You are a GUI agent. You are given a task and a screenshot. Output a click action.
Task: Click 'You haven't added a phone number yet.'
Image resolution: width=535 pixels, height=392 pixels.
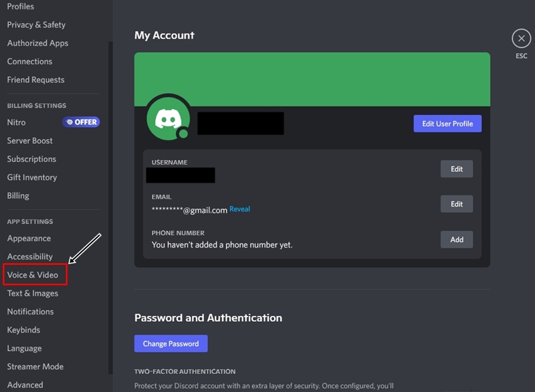point(222,245)
